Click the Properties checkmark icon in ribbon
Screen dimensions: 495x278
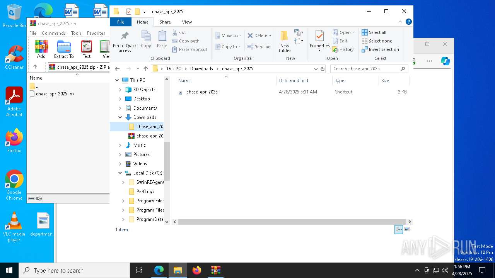click(319, 36)
